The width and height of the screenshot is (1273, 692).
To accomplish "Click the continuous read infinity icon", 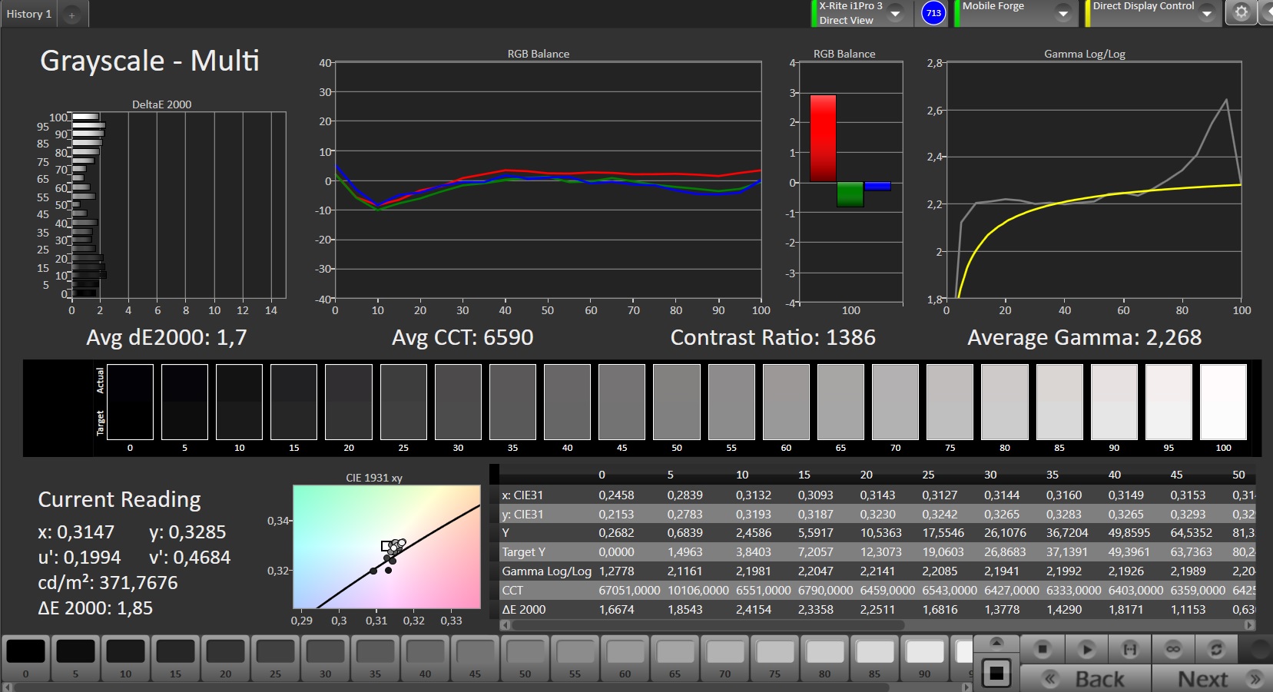I will tap(1173, 650).
